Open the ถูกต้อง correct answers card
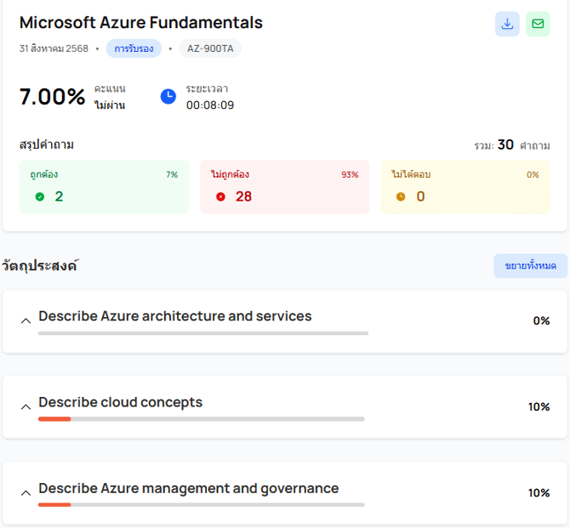This screenshot has height=528, width=570. pyautogui.click(x=104, y=187)
